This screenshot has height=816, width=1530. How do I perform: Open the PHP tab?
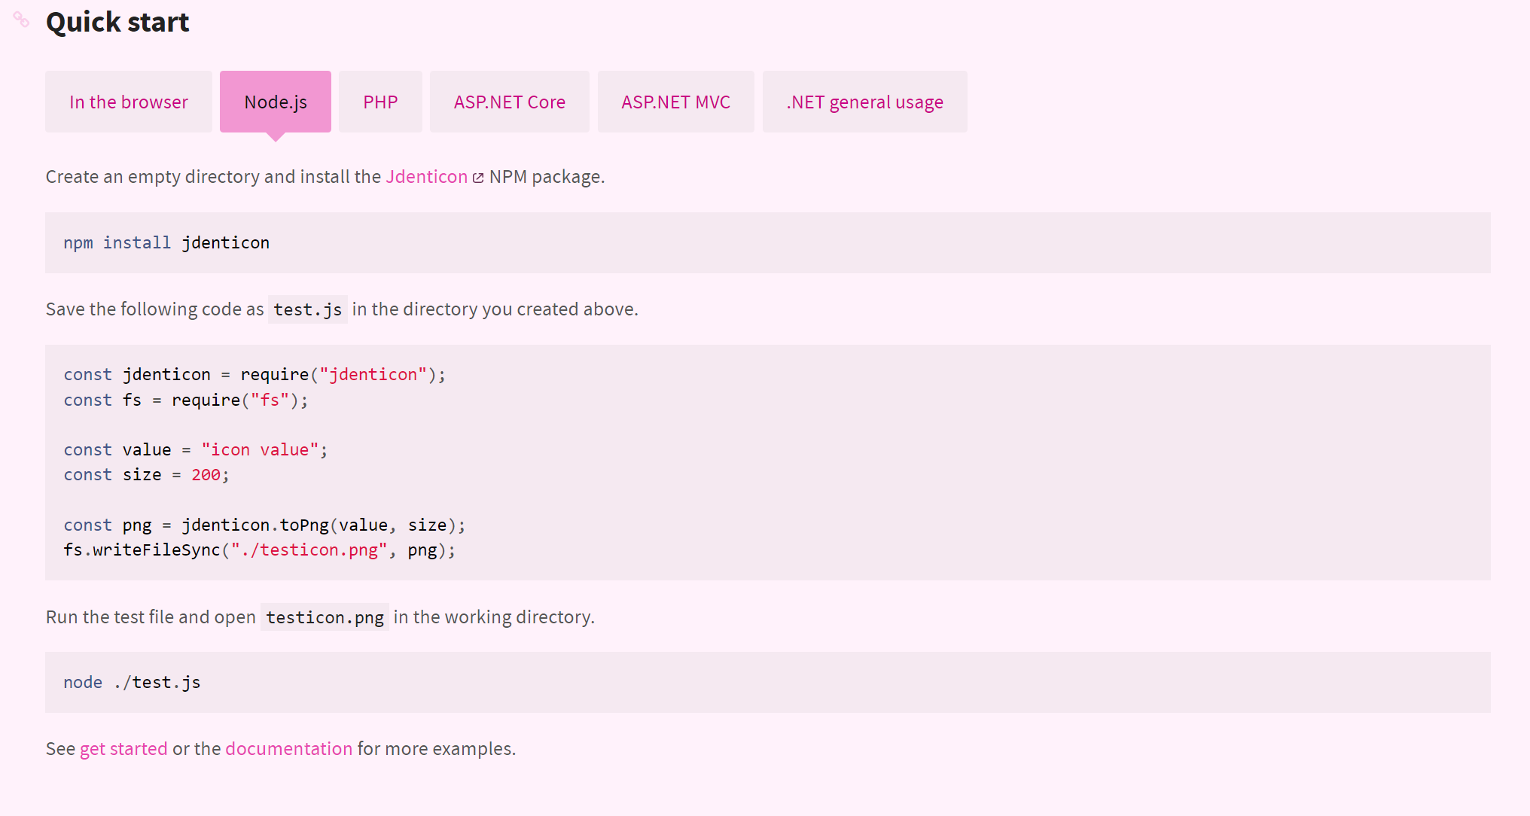pyautogui.click(x=380, y=102)
